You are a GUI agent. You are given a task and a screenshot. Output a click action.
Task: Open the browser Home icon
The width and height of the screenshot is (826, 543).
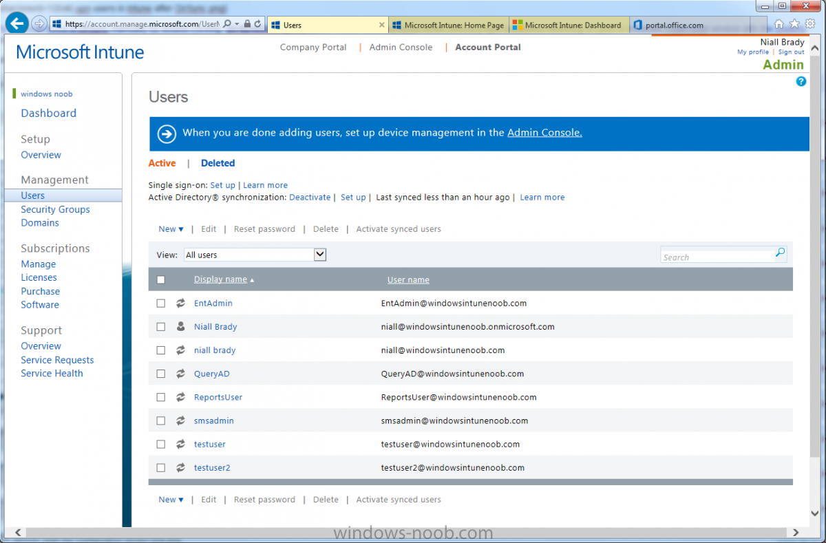click(x=779, y=24)
